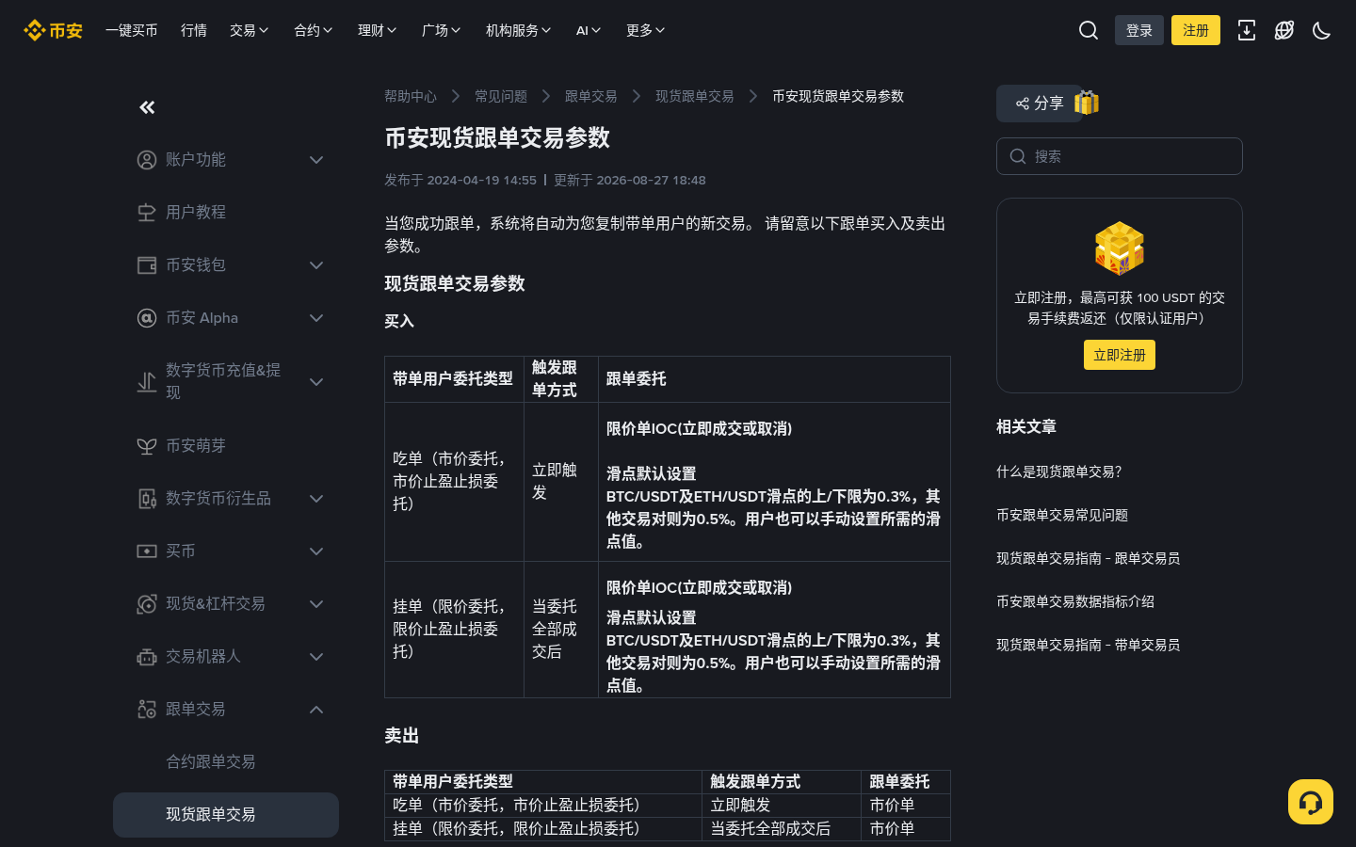Expand the 币安钱包 chevron
1356x847 pixels.
pyautogui.click(x=316, y=265)
